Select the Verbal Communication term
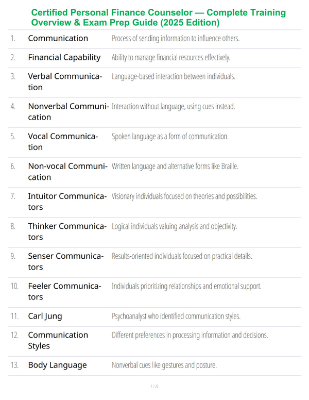 [65, 81]
